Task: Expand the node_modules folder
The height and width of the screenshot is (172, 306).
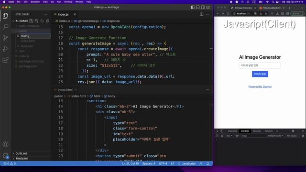Action: 29,26
